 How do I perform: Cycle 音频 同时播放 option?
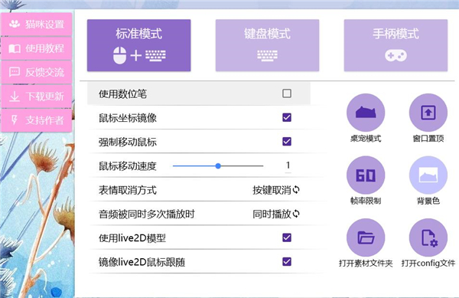pyautogui.click(x=276, y=214)
